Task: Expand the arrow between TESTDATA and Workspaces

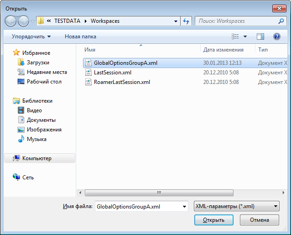Action: 86,21
